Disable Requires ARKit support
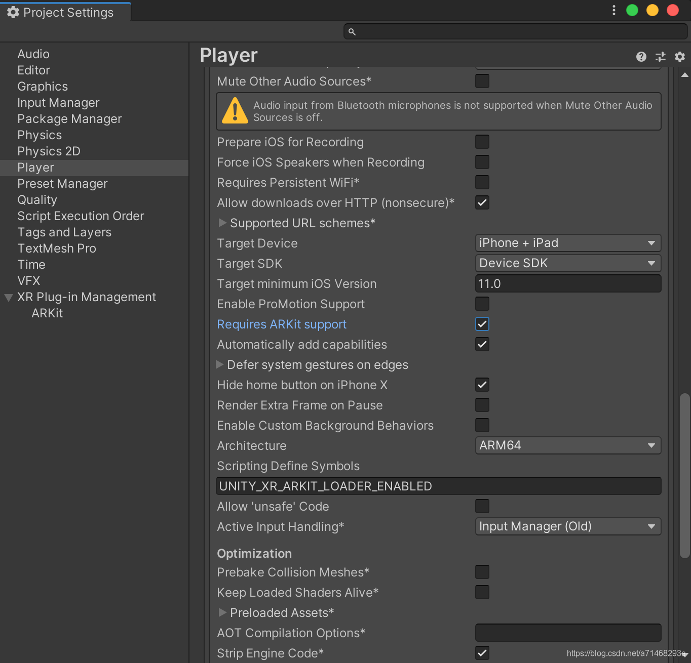 pos(482,324)
